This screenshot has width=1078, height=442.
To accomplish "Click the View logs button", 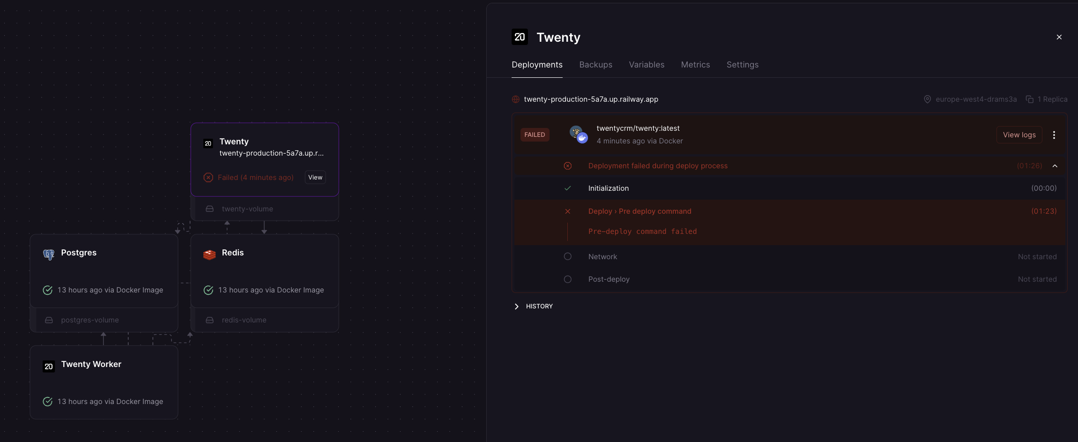I will tap(1019, 135).
